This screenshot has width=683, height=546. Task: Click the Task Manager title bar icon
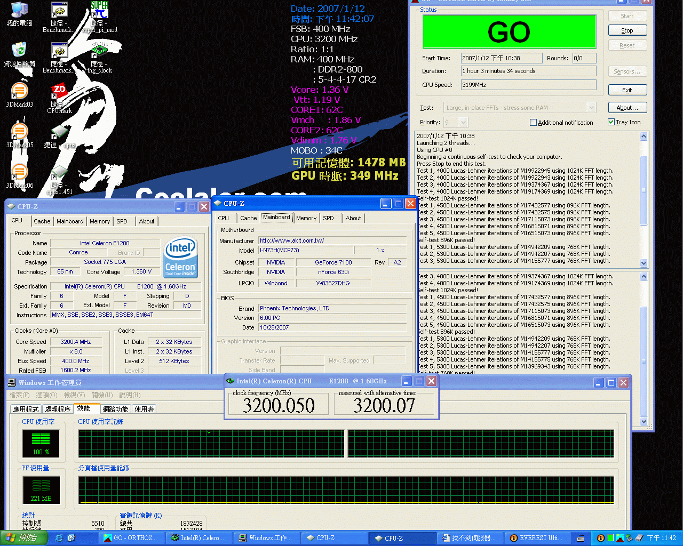pos(12,382)
